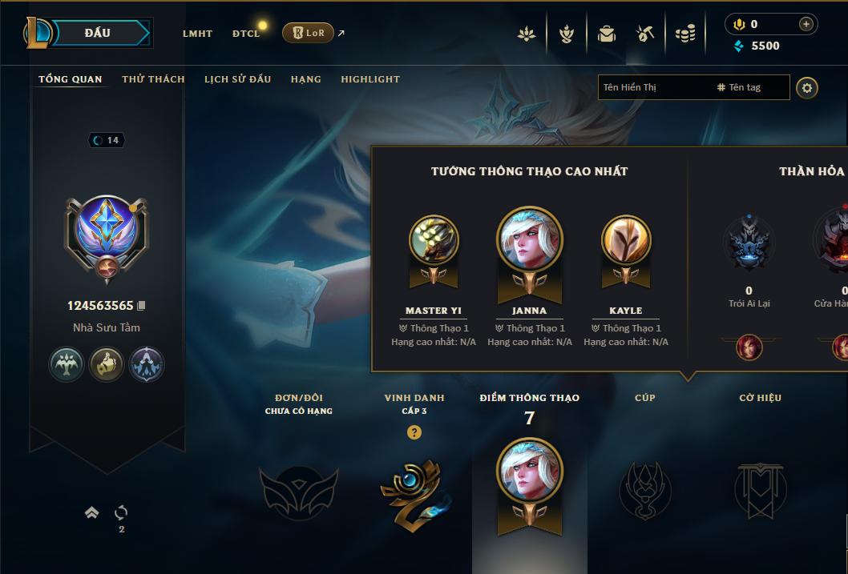Image resolution: width=848 pixels, height=574 pixels.
Task: Click the Đấu play button
Action: click(97, 33)
